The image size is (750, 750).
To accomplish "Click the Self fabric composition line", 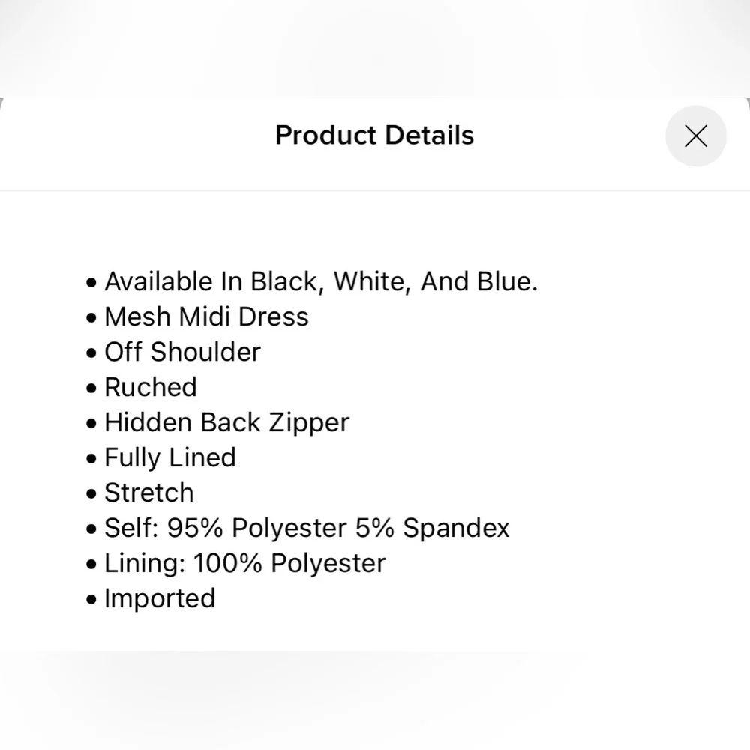I will coord(307,528).
